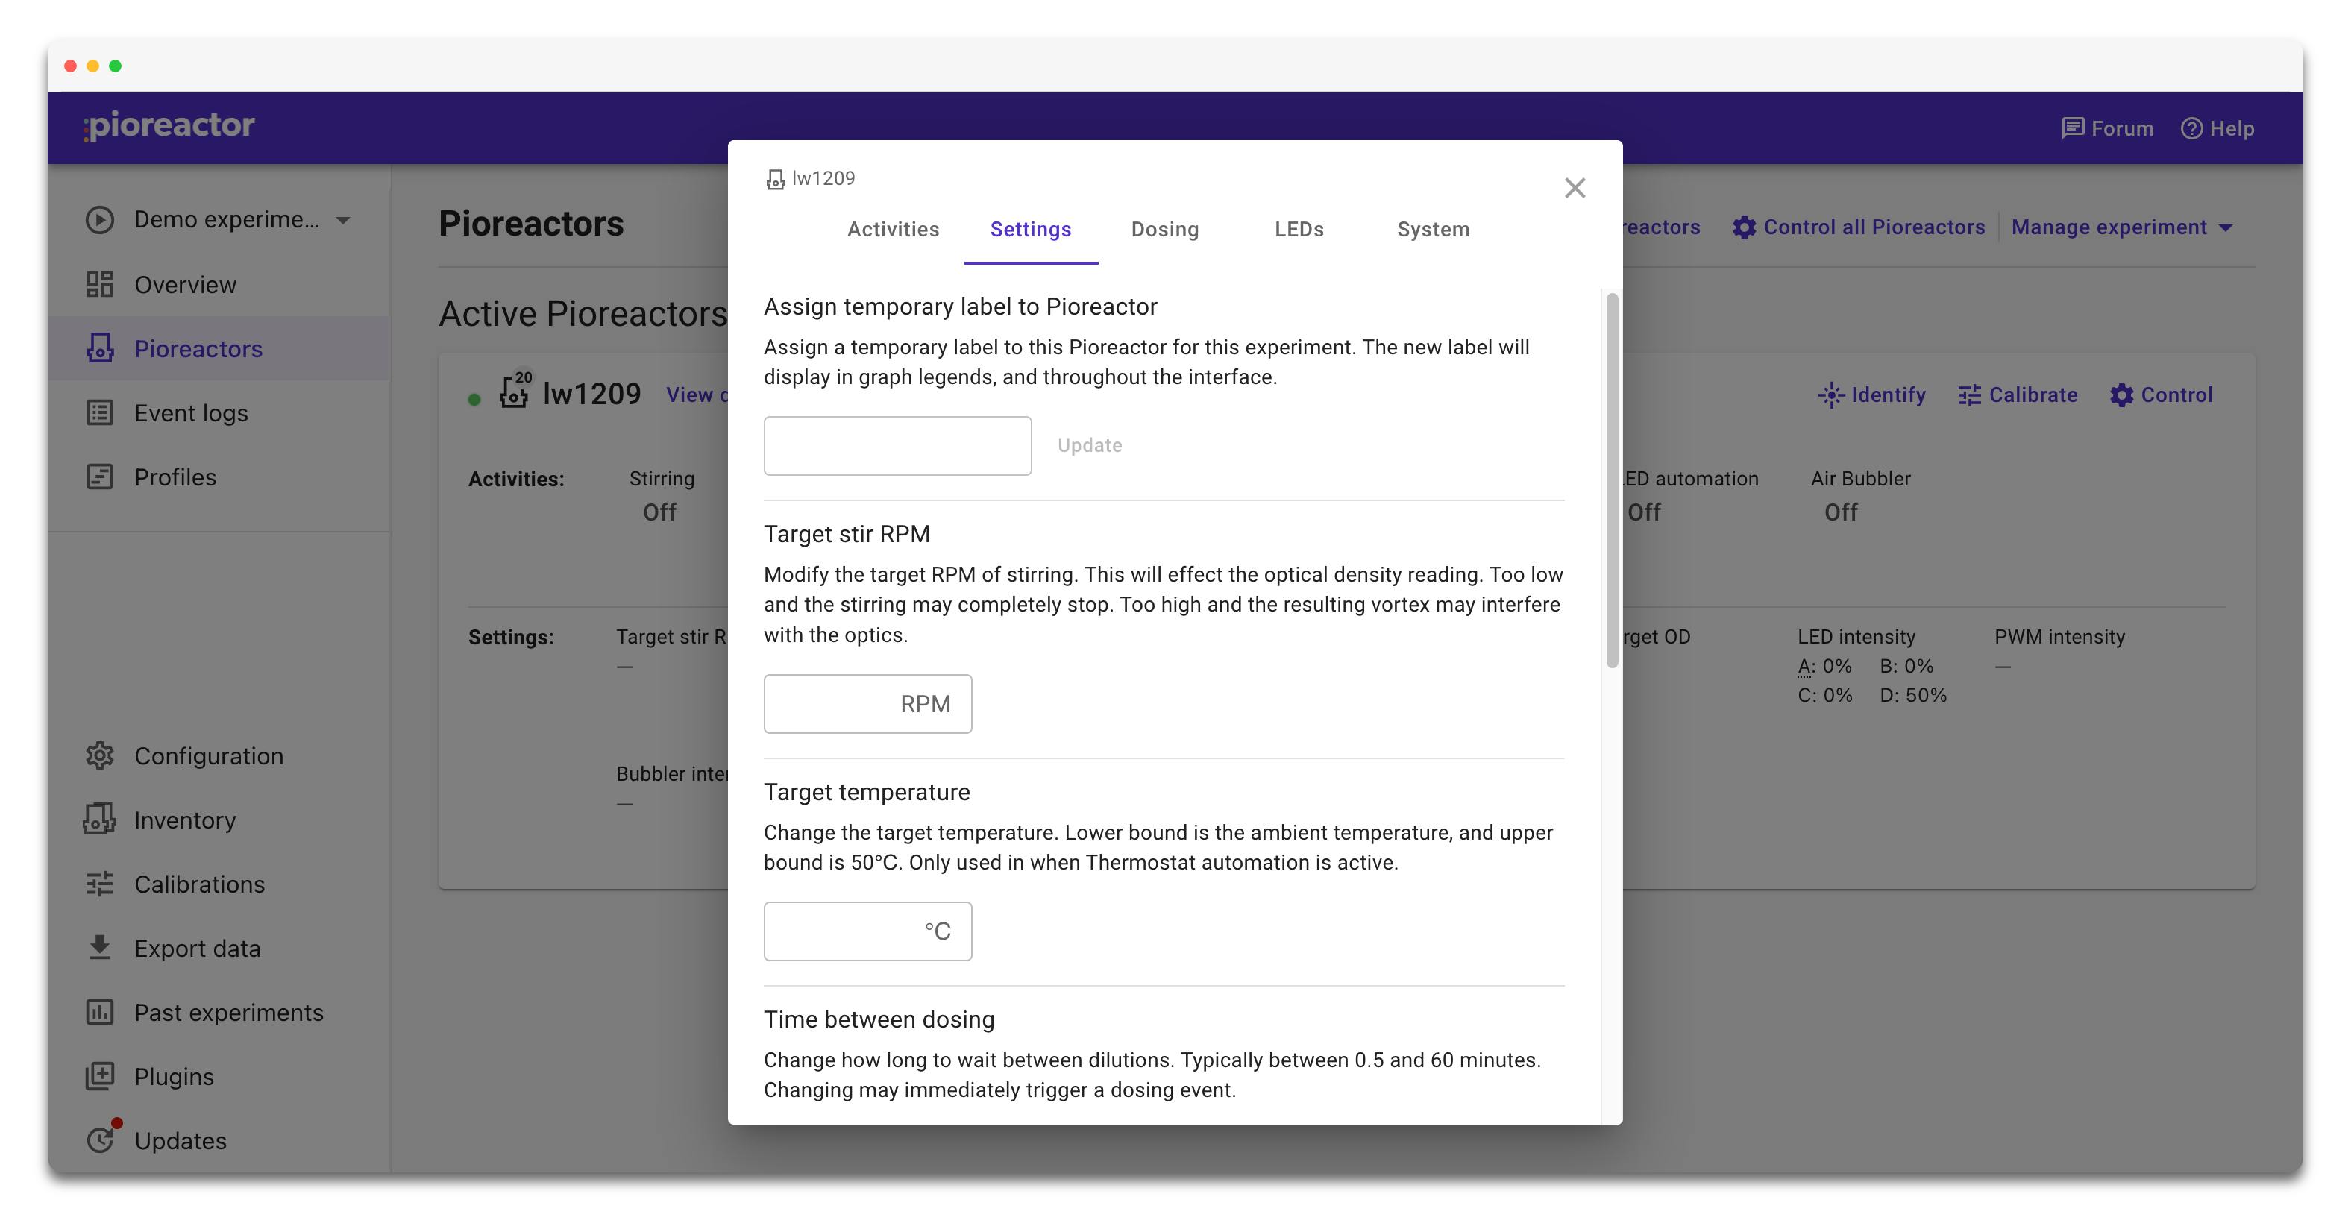View Past experiments
The height and width of the screenshot is (1229, 2351).
coord(219,1013)
